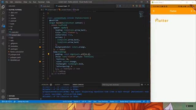Clear the debug console filter list icon
The image size is (196, 110).
click(x=142, y=85)
